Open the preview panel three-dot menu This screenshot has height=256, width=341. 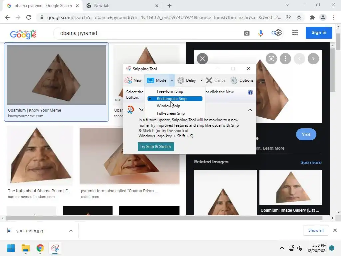tap(285, 59)
